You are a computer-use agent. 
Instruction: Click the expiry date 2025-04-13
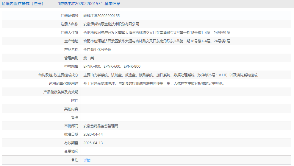(93, 143)
